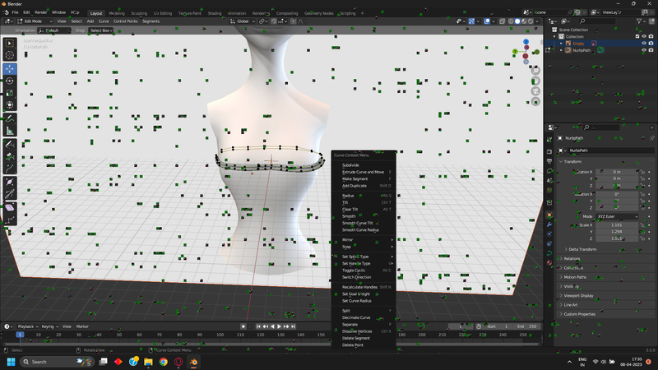
Task: Open the Edit Mode dropdown
Action: click(x=35, y=21)
